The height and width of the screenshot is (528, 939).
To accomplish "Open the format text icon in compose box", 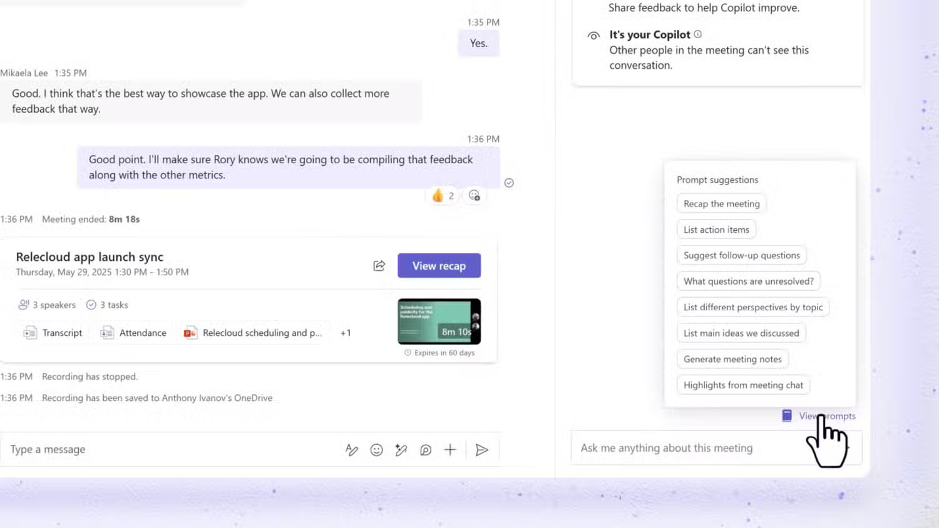I will [x=352, y=450].
